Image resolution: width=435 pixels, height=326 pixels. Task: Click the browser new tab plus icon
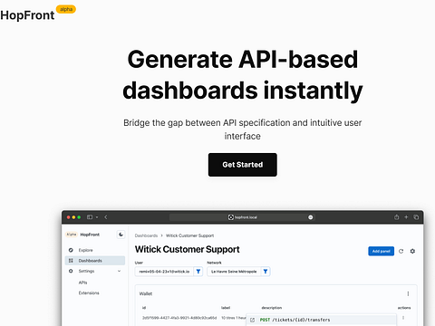pyautogui.click(x=406, y=217)
